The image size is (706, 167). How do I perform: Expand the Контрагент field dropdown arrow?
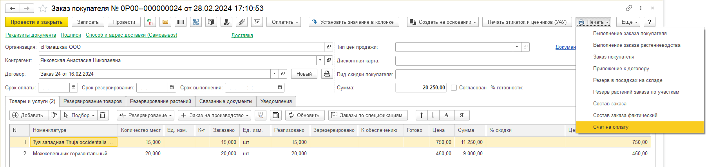[320, 60]
